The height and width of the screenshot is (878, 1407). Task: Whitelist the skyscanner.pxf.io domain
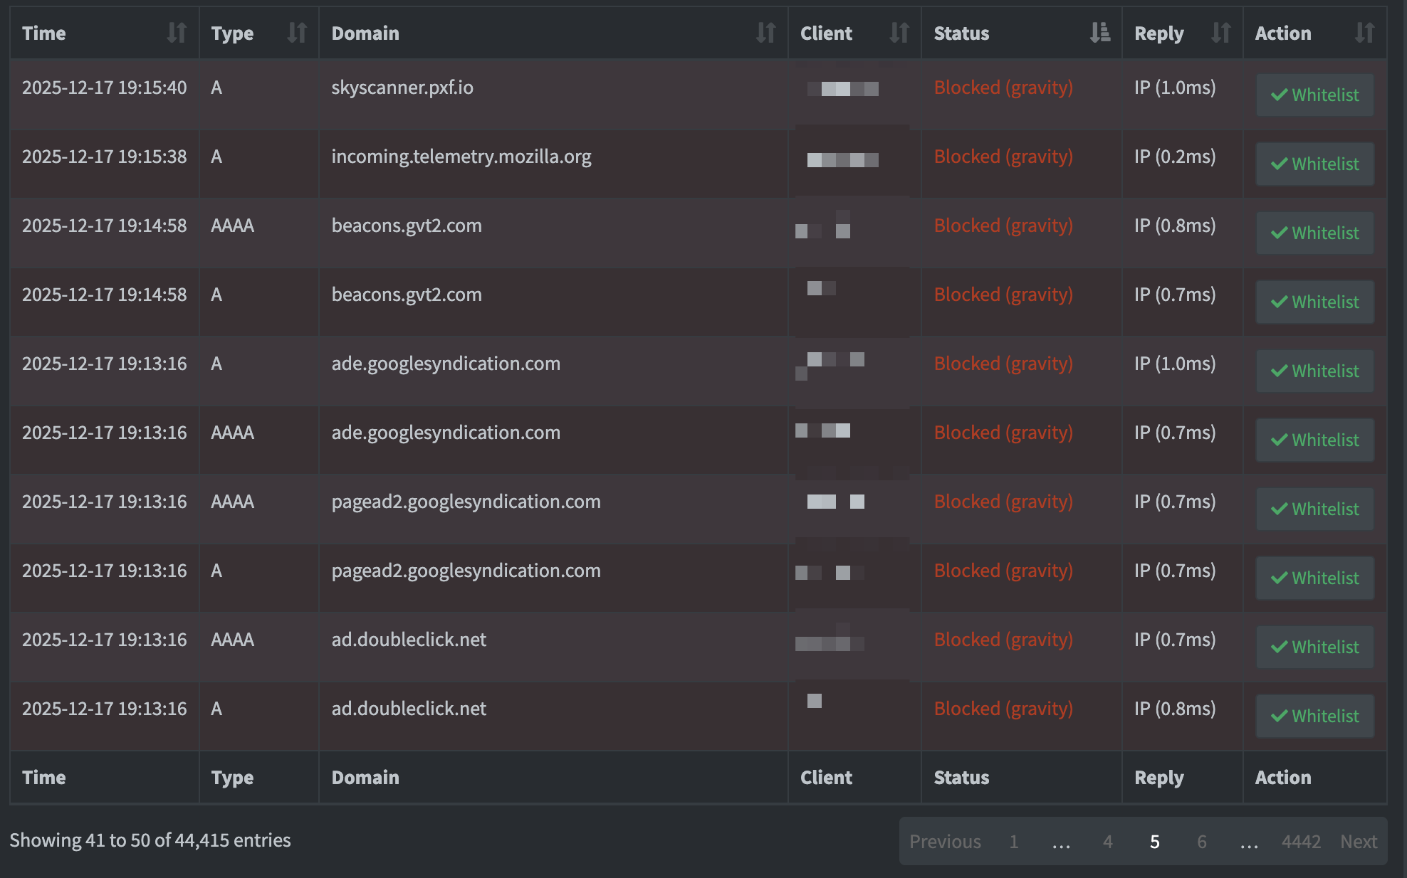coord(1314,95)
